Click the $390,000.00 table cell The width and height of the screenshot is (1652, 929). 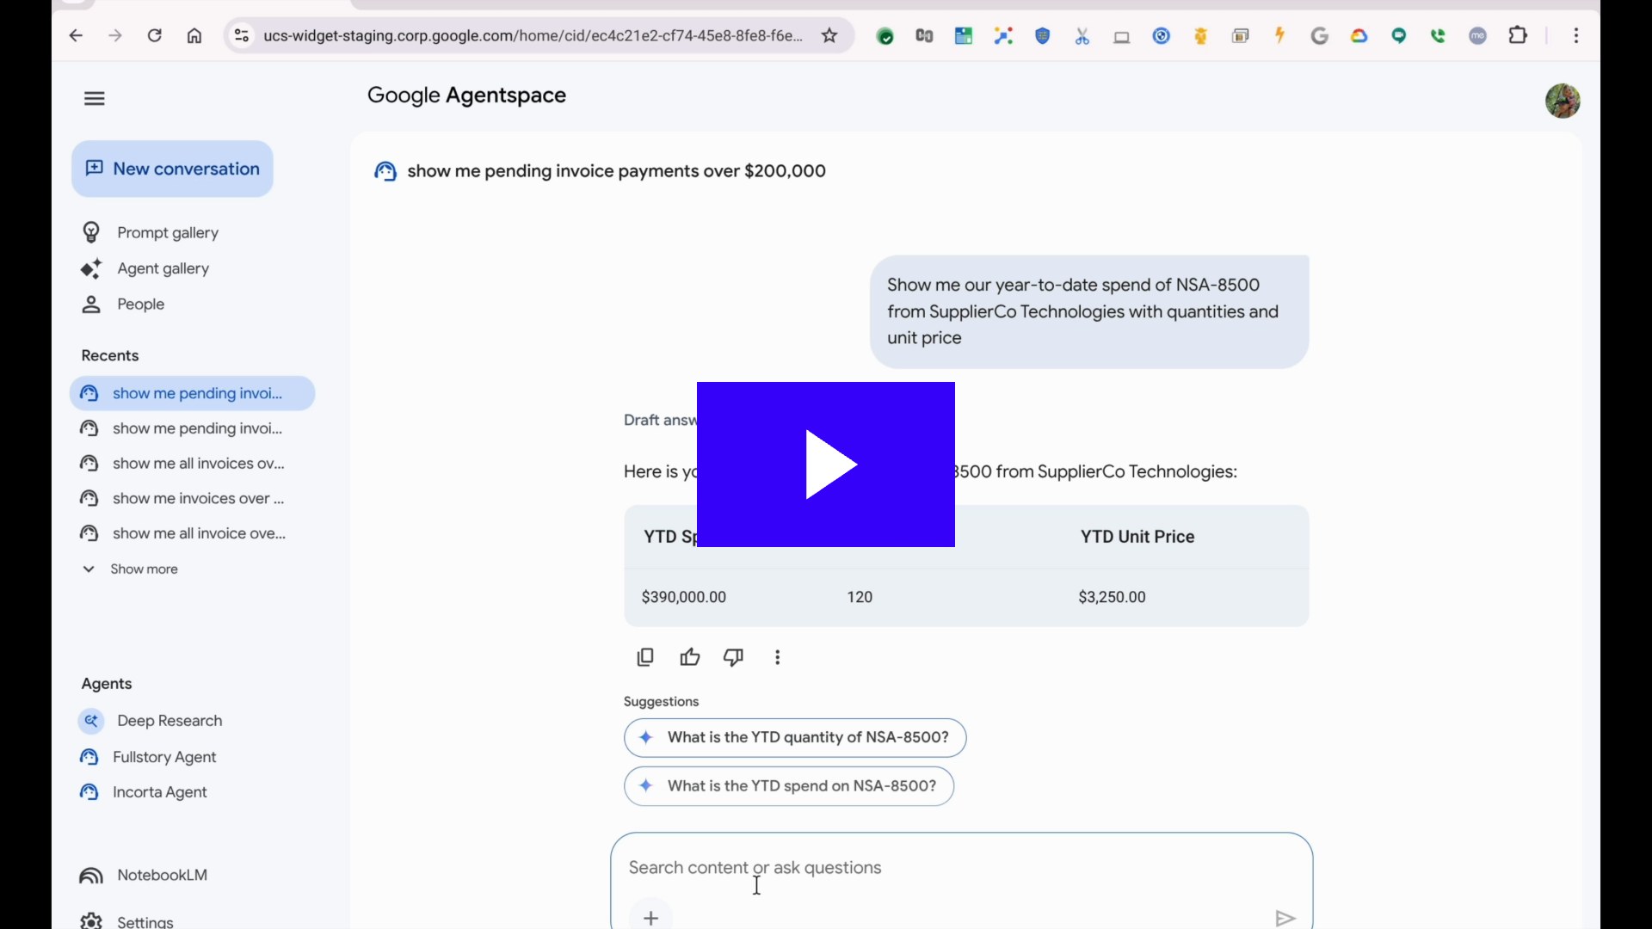point(684,597)
